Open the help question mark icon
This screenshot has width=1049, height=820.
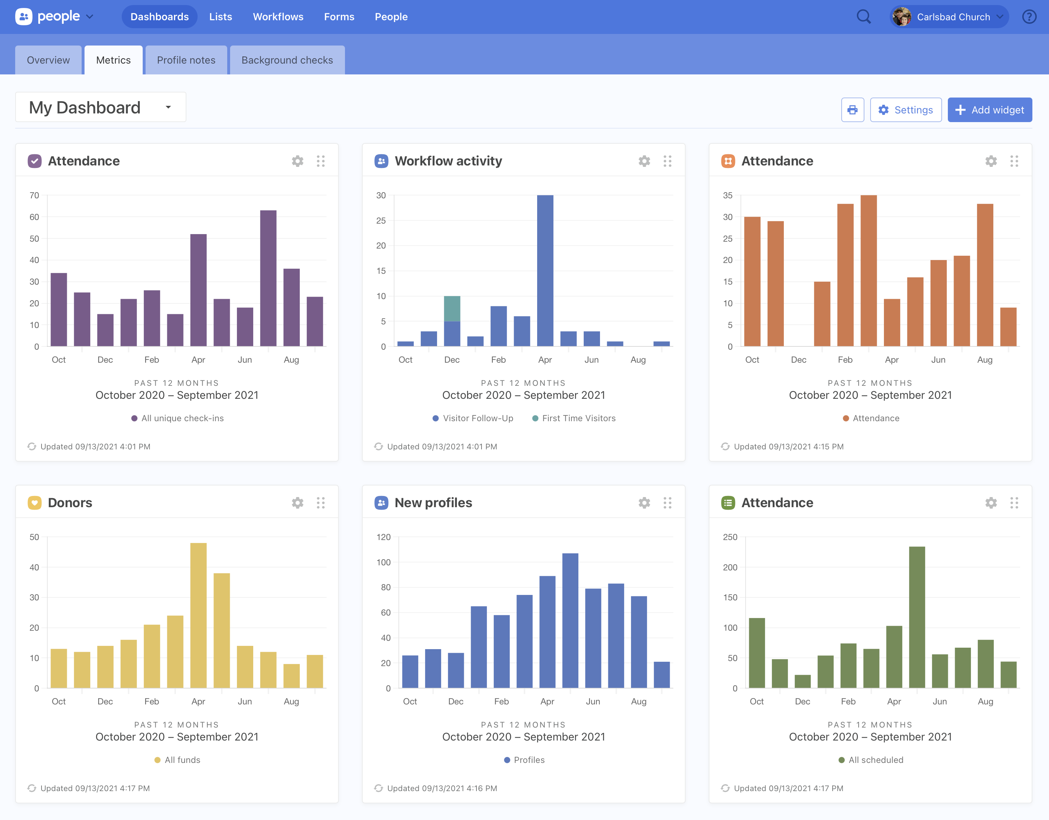click(x=1029, y=17)
